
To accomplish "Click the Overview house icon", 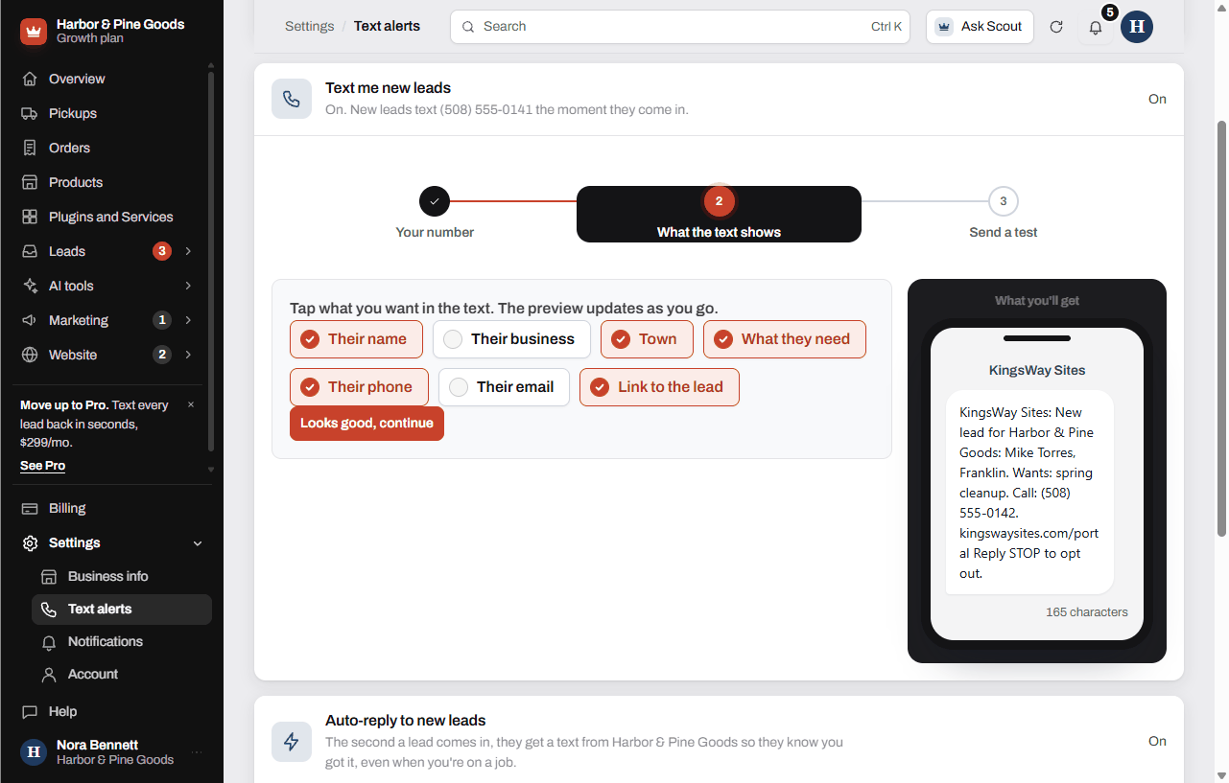I will click(30, 79).
